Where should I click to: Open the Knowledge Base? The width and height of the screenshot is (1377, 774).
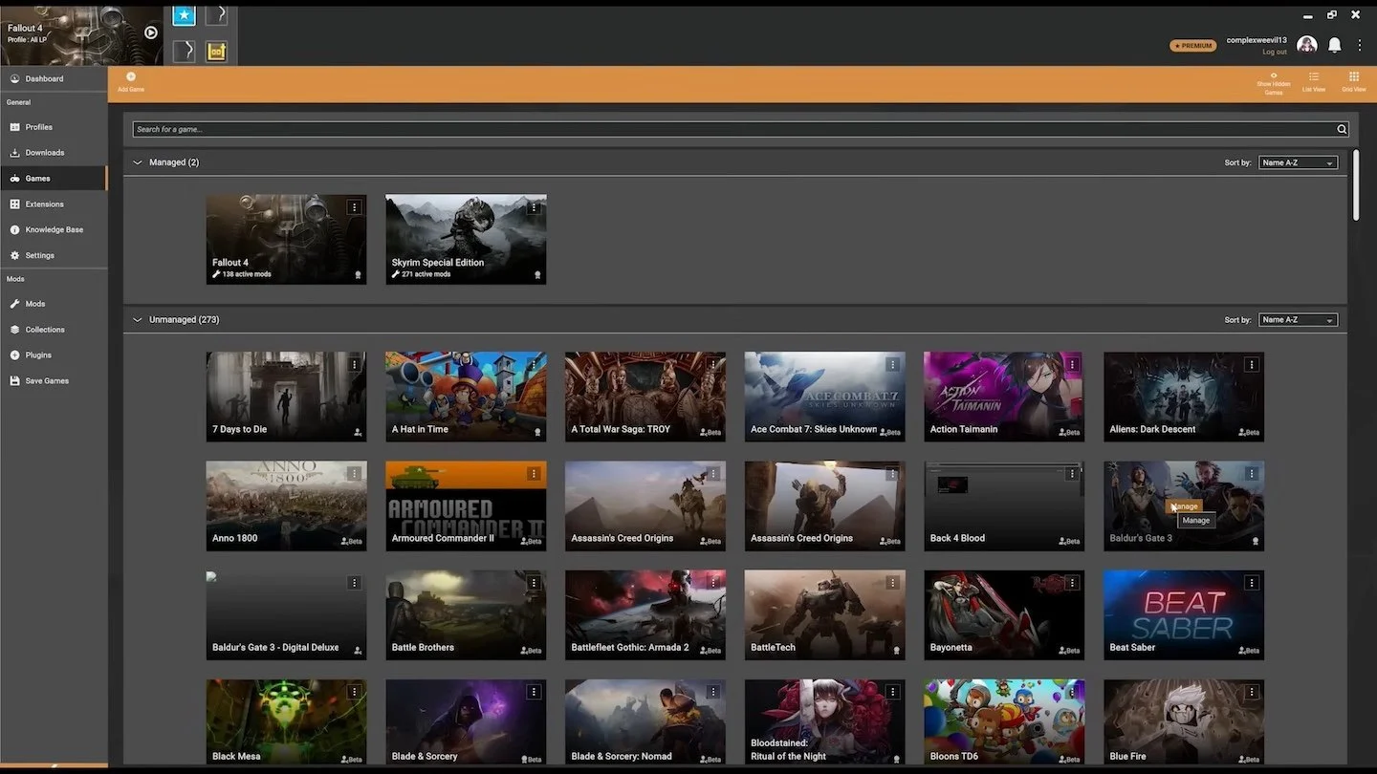[54, 230]
